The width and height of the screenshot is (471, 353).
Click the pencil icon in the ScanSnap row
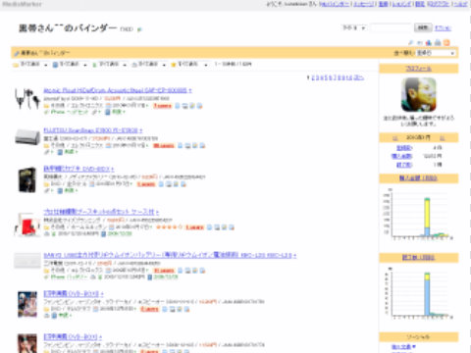pos(47,152)
